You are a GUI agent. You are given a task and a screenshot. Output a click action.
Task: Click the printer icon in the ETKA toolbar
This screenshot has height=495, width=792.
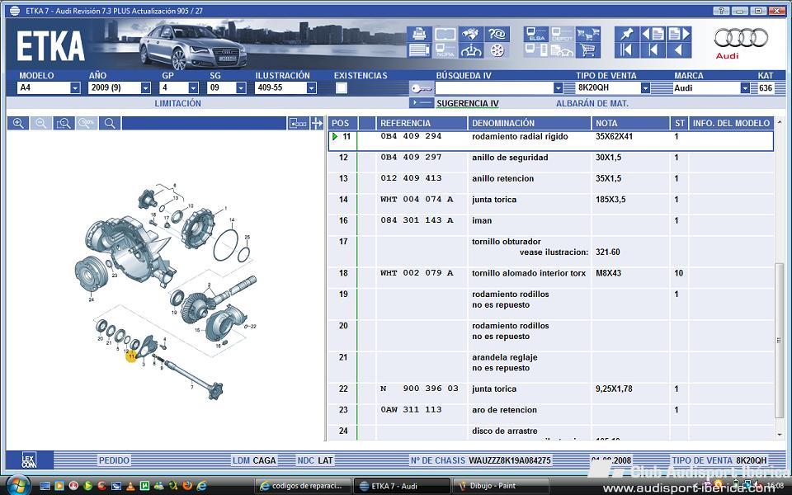pos(419,34)
